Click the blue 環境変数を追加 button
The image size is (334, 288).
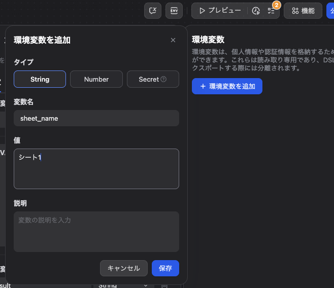click(x=227, y=86)
